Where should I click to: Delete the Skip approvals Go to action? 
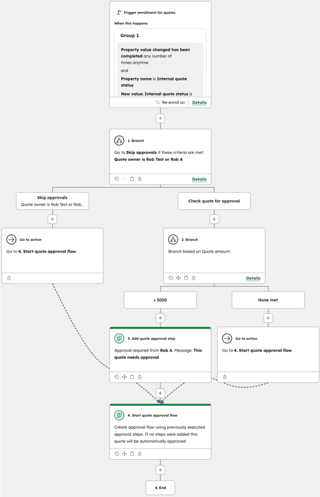pyautogui.click(x=9, y=278)
